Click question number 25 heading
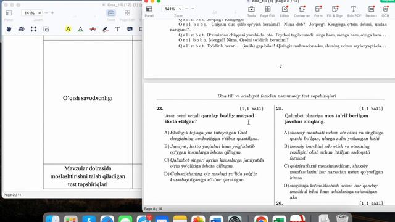The image size is (395, 222). pos(280,109)
